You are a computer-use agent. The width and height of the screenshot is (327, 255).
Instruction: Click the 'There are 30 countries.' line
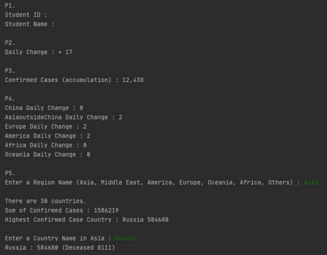46,201
